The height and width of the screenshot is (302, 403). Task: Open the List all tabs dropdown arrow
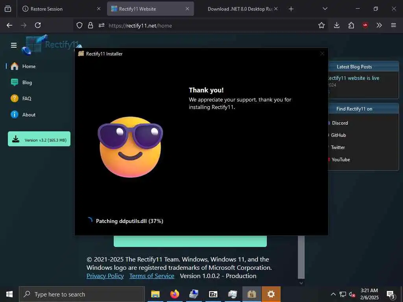coord(325,9)
